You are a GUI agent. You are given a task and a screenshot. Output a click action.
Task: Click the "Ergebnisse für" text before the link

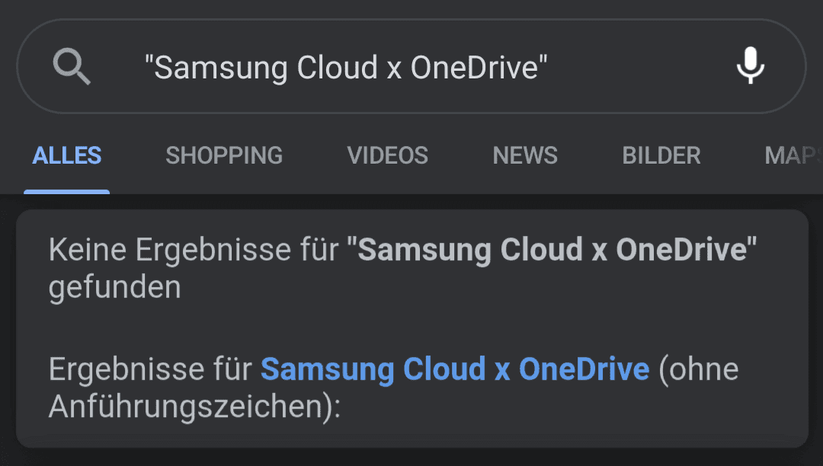pos(151,369)
